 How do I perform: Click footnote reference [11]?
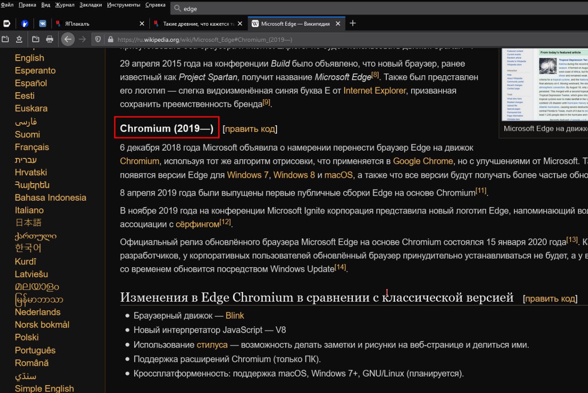pos(481,190)
